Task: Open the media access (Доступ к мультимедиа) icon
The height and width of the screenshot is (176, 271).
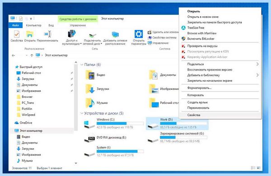Action: tap(71, 34)
